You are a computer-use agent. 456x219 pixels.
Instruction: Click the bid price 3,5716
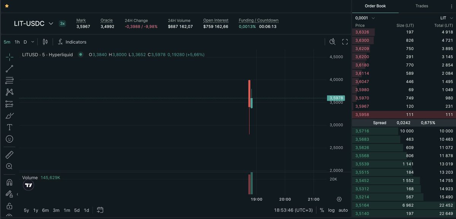point(362,131)
